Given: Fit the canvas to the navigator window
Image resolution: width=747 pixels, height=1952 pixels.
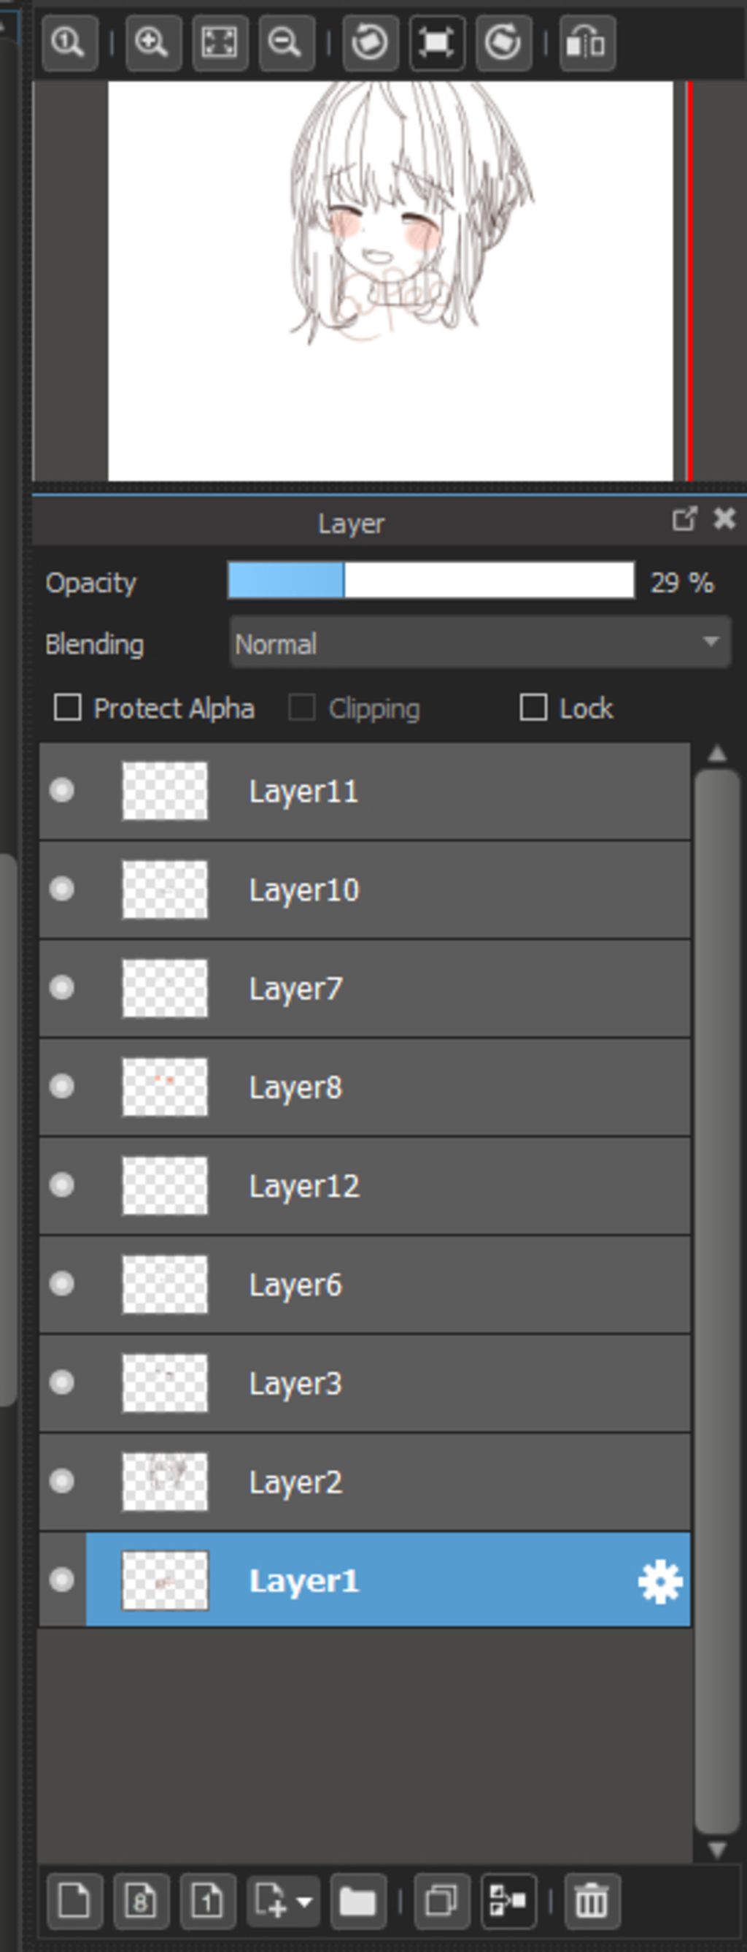Looking at the screenshot, I should 220,42.
